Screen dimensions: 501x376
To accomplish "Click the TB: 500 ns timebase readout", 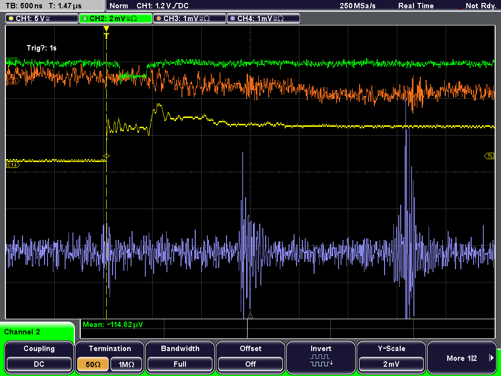I will pos(24,6).
